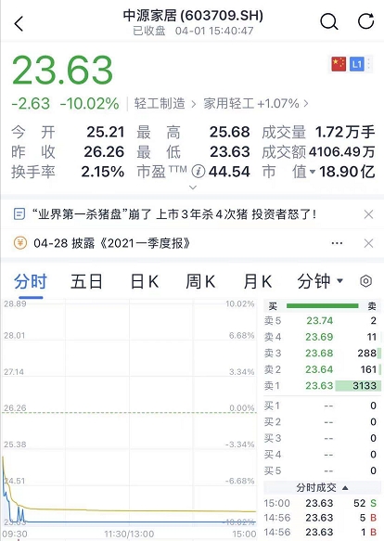The height and width of the screenshot is (541, 384).
Task: Open the chart settings hexagon icon
Action: coord(365,281)
